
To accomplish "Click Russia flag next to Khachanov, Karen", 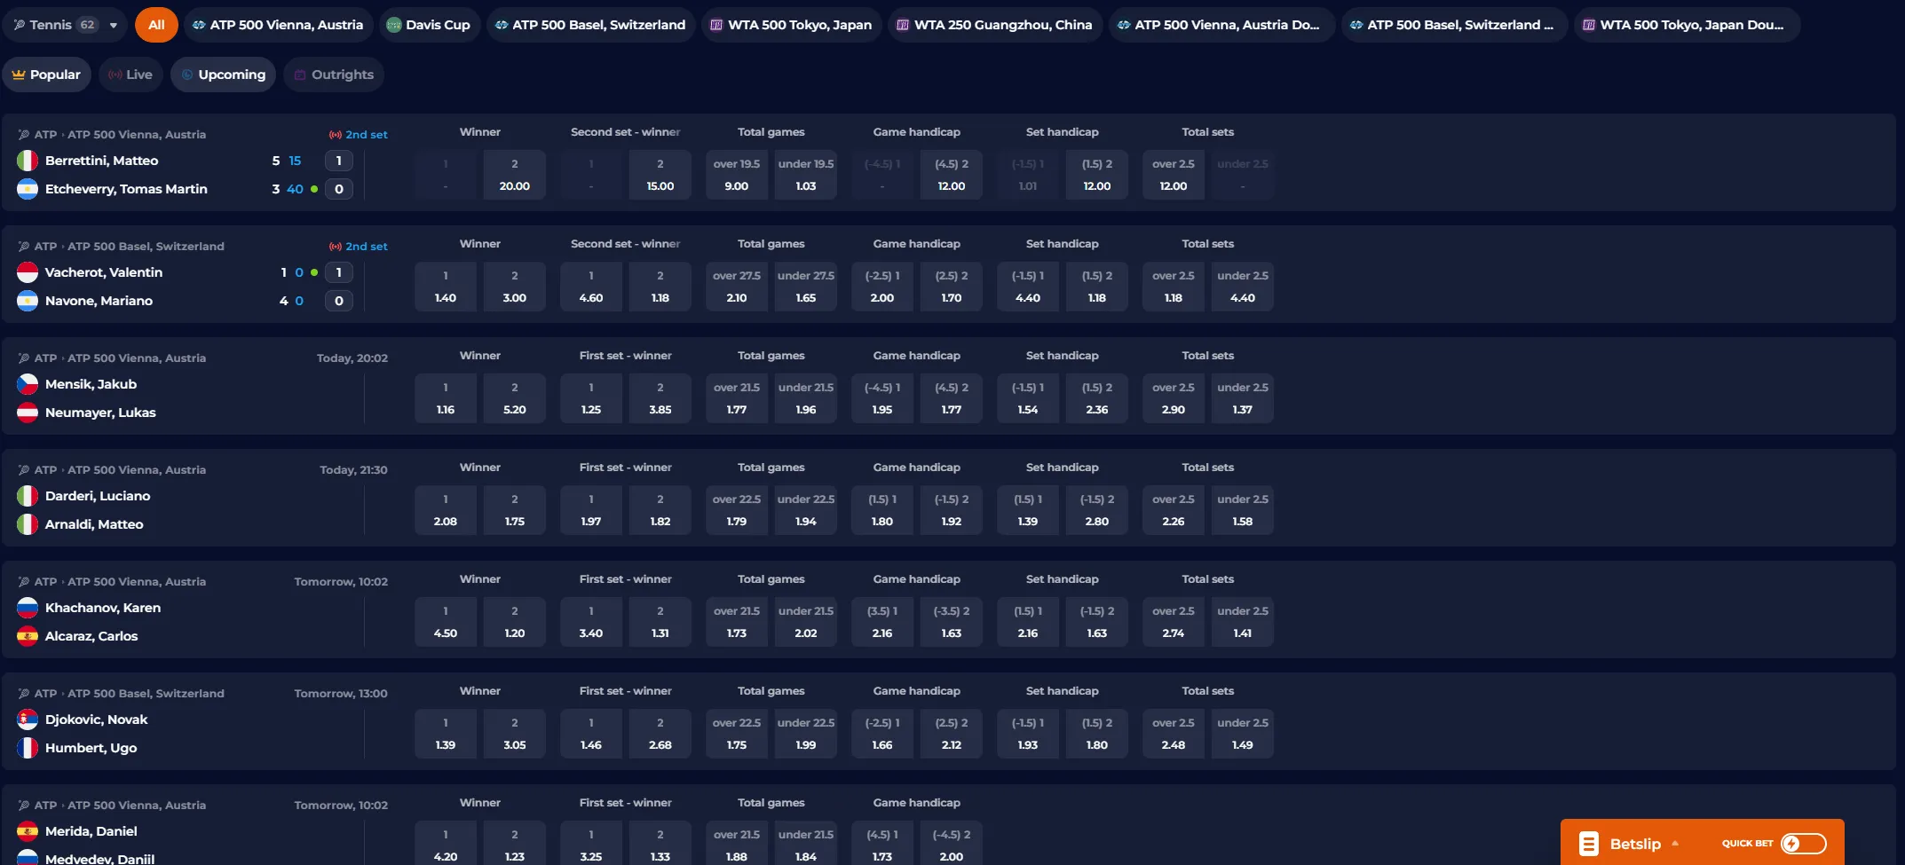I will (x=28, y=608).
